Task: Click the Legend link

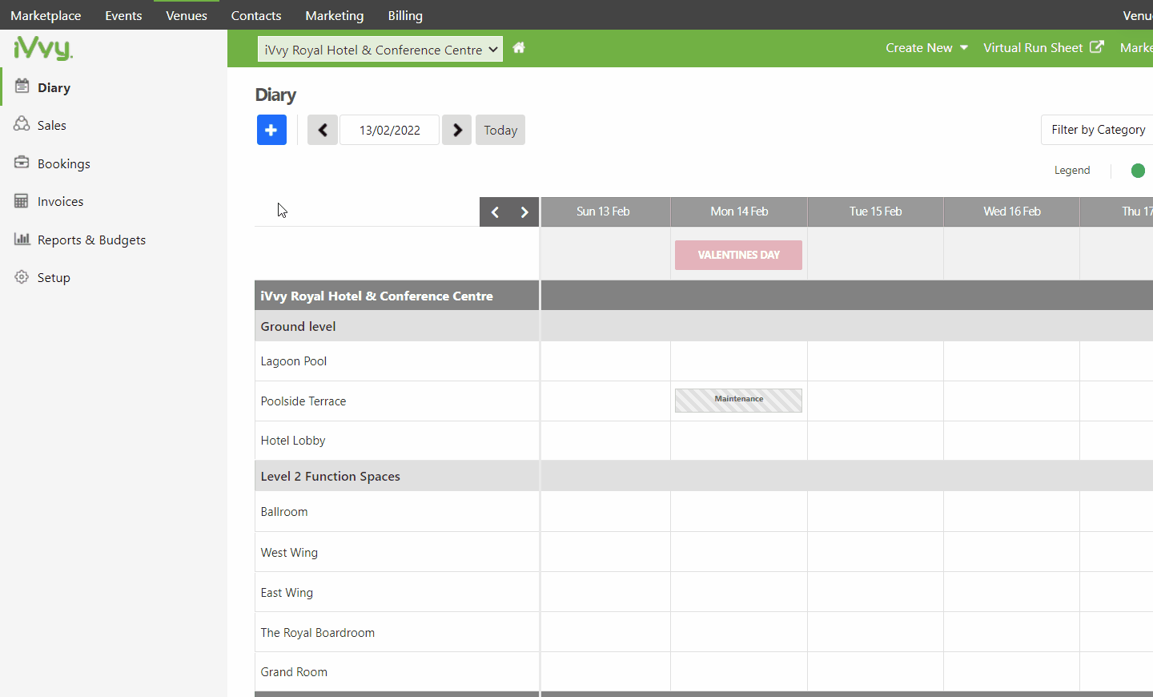Action: 1072,171
